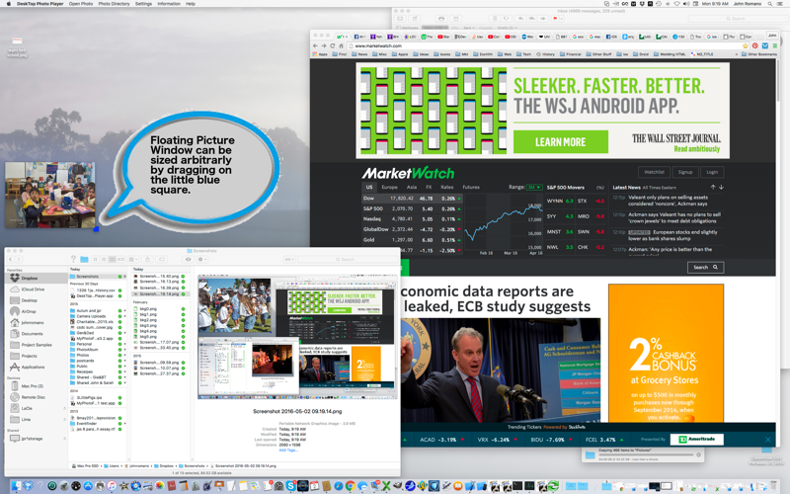Open the arrange-by dropdown in Finder toolbar
Image resolution: width=790 pixels, height=494 pixels.
[x=133, y=259]
